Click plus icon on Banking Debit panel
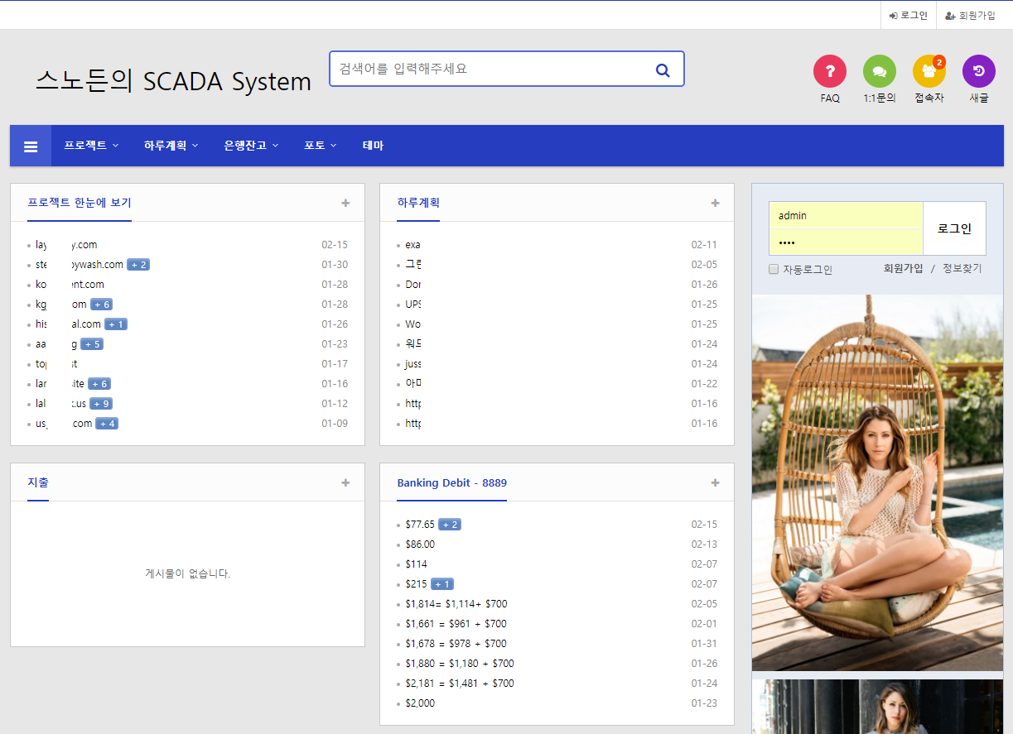The image size is (1013, 734). click(x=715, y=482)
